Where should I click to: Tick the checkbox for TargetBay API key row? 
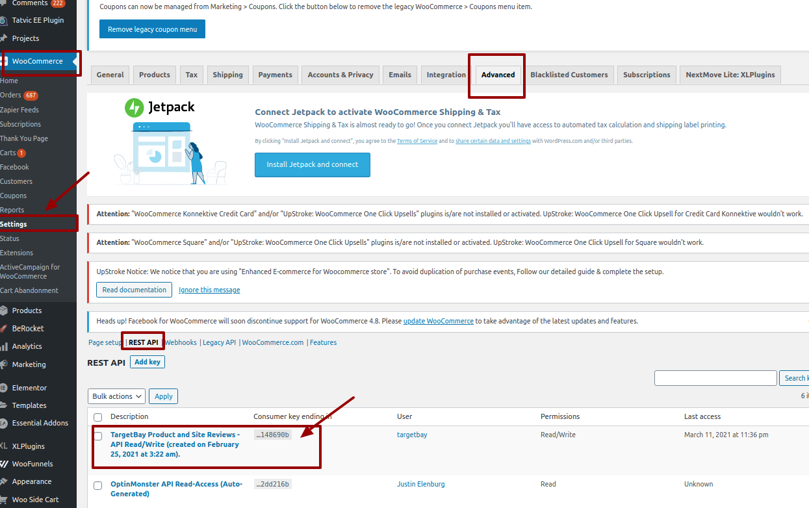coord(97,436)
